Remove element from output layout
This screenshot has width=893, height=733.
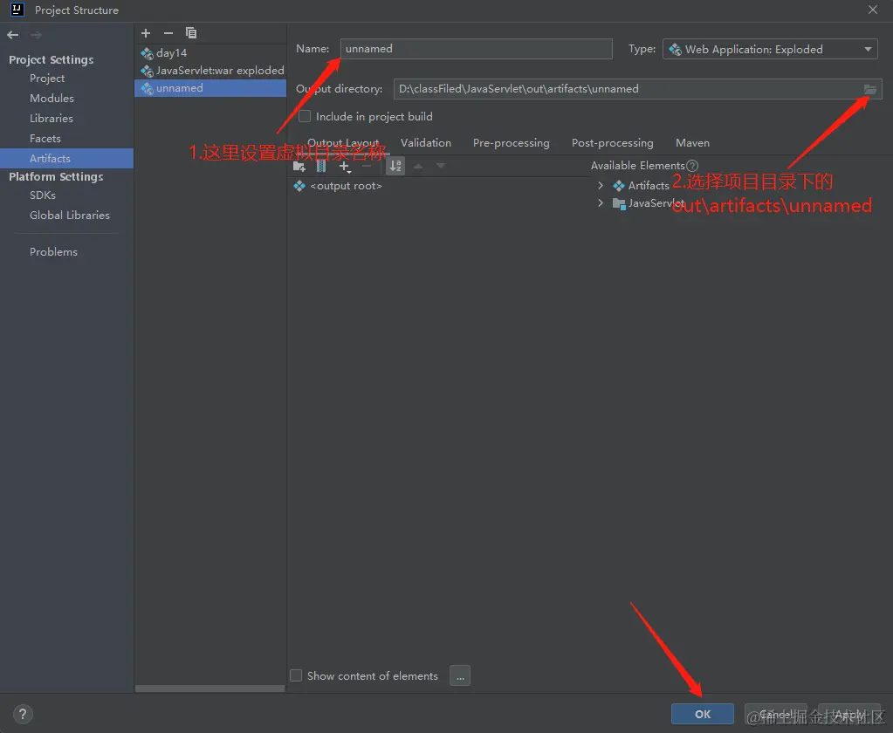pos(367,166)
